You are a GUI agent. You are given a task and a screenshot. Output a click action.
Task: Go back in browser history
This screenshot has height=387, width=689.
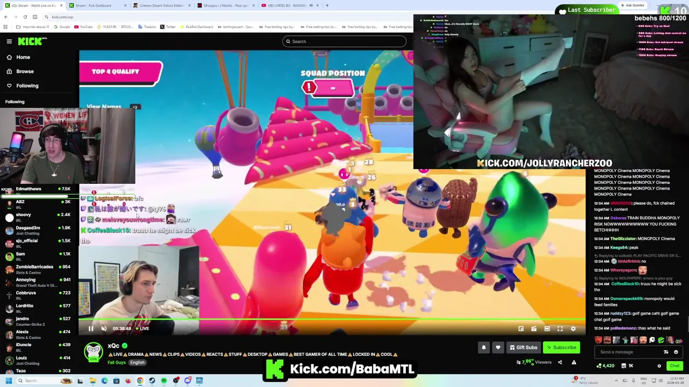pos(5,17)
